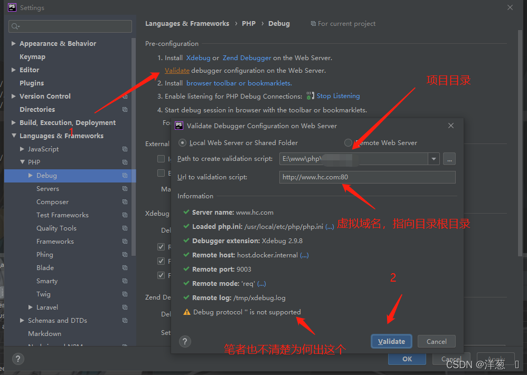Click the Validate button in the dialog
This screenshot has height=375, width=527.
point(391,341)
